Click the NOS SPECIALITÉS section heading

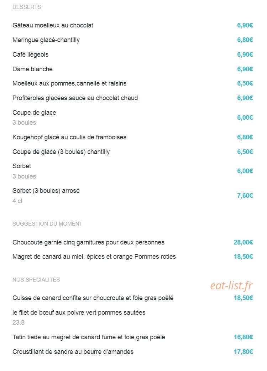[x=36, y=280]
